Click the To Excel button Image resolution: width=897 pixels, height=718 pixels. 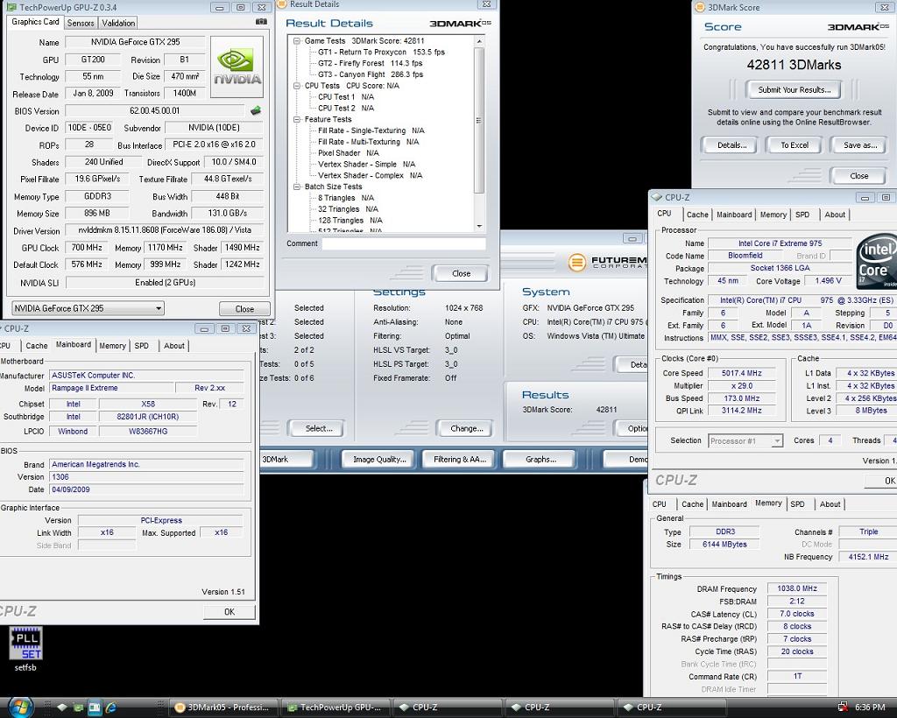[x=795, y=145]
